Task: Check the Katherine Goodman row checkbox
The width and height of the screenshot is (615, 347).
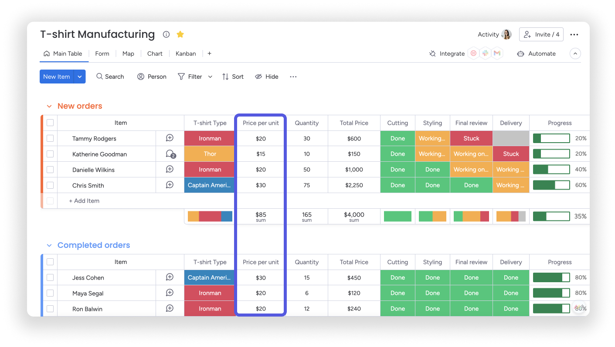Action: [50, 154]
